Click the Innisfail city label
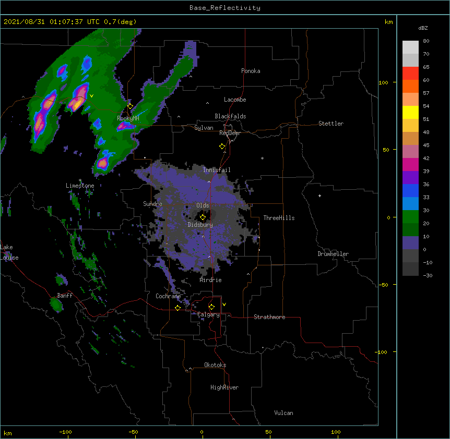The image size is (450, 439). coord(217,170)
